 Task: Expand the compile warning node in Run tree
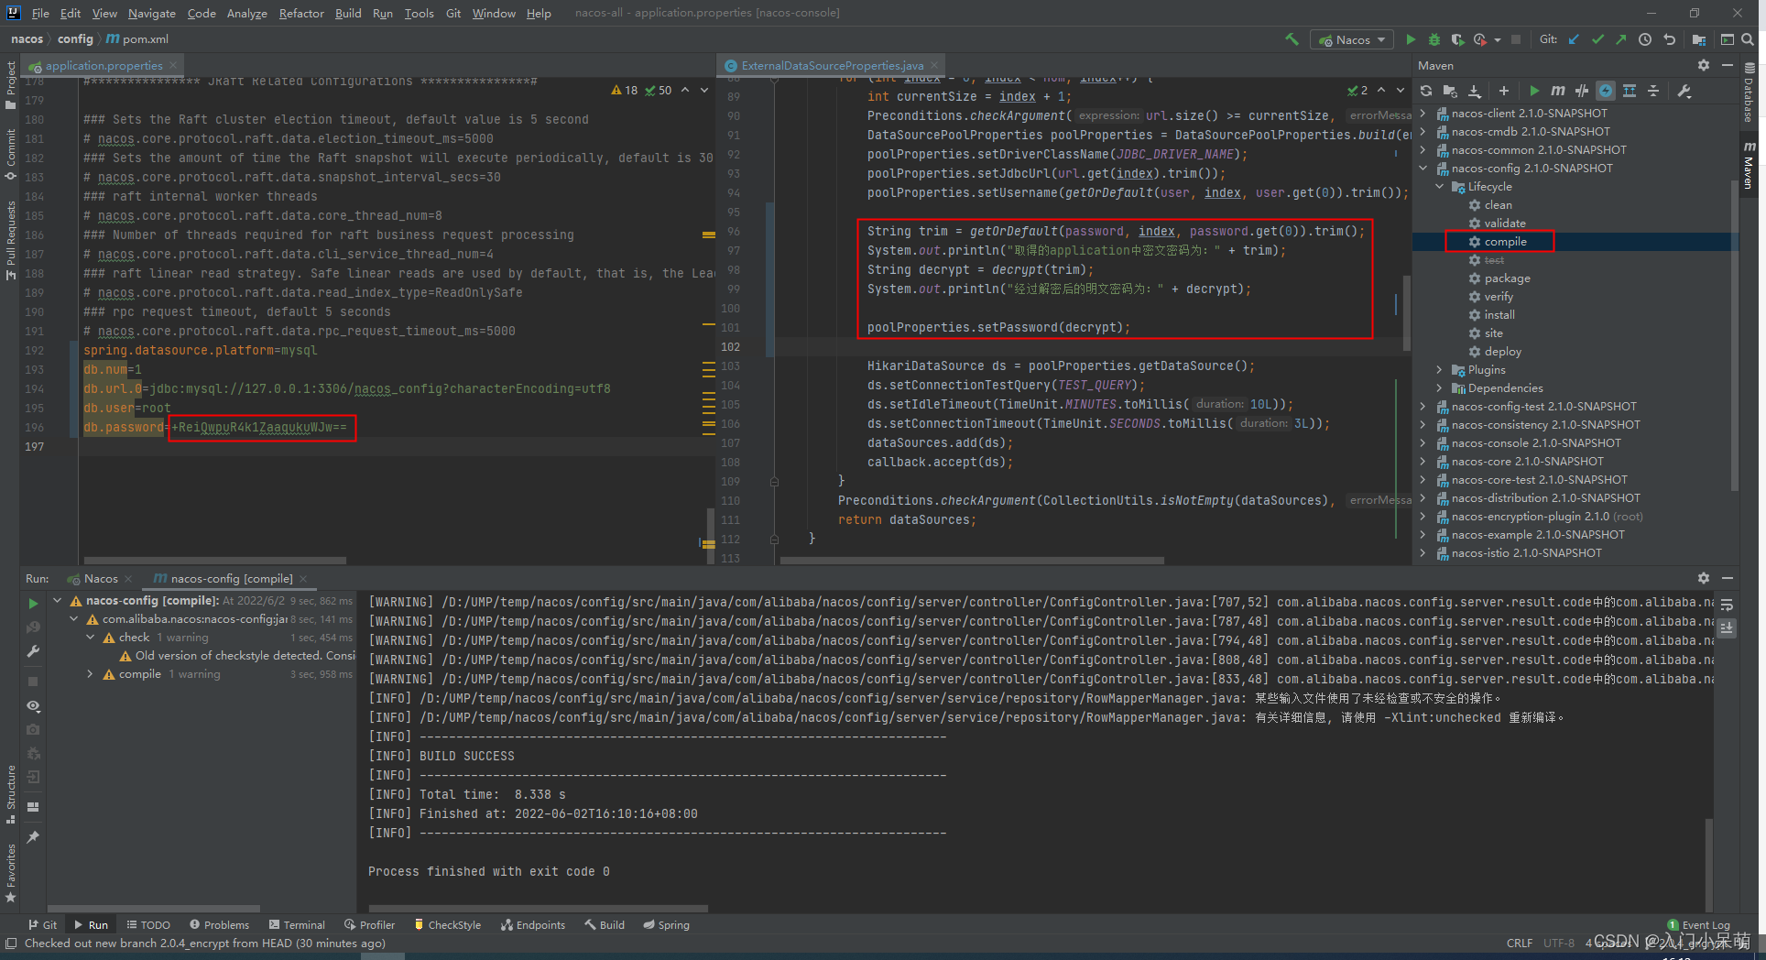tap(90, 674)
